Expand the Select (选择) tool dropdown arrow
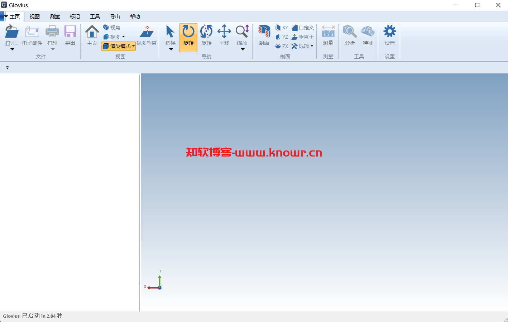Image resolution: width=508 pixels, height=322 pixels. [x=171, y=49]
